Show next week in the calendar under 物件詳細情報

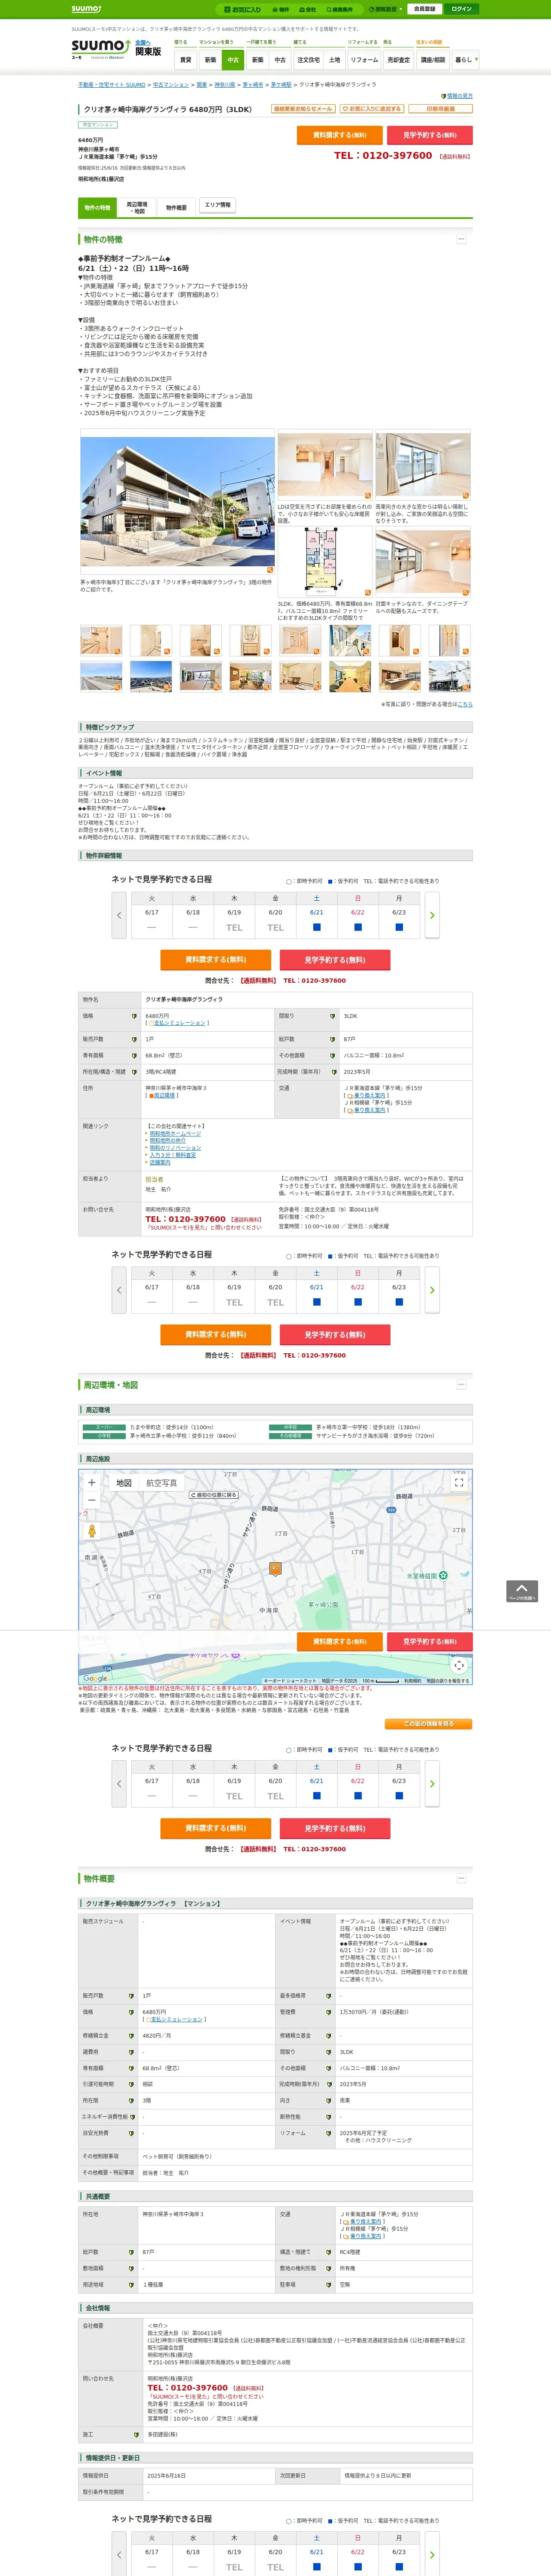432,915
